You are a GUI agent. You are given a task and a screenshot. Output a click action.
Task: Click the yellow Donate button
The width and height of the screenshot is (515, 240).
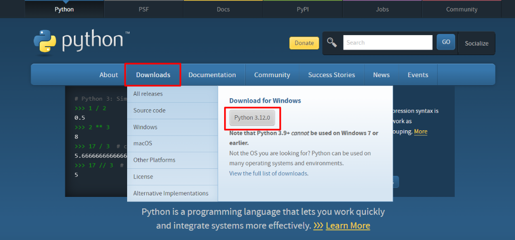coord(304,43)
